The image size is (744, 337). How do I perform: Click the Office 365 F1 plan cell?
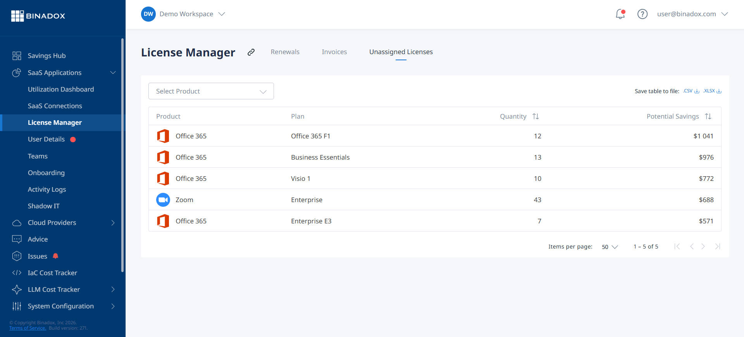click(x=311, y=136)
